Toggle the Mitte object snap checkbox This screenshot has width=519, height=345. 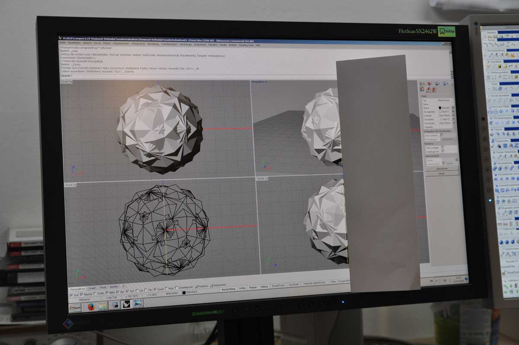pos(106,293)
